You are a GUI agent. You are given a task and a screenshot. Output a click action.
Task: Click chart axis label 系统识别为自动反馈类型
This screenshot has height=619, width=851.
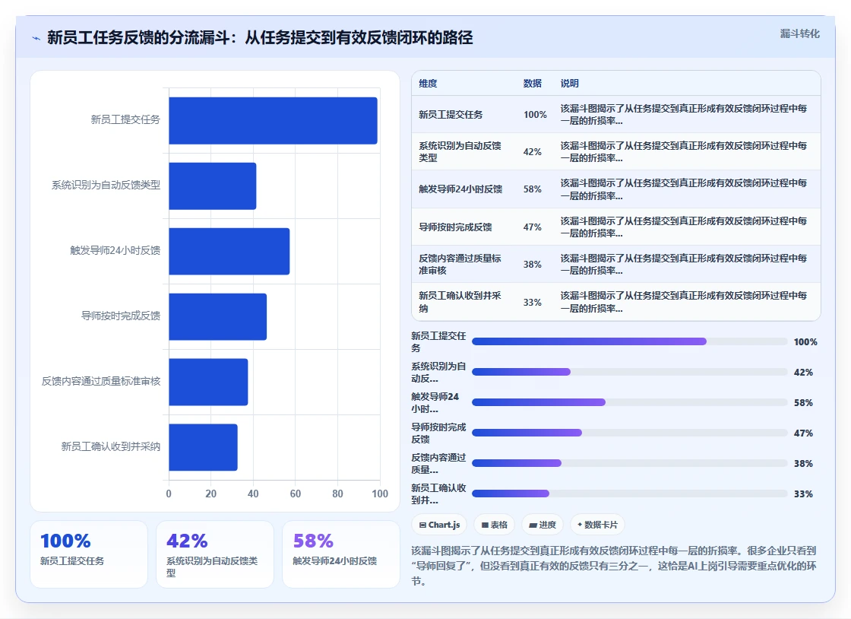106,185
